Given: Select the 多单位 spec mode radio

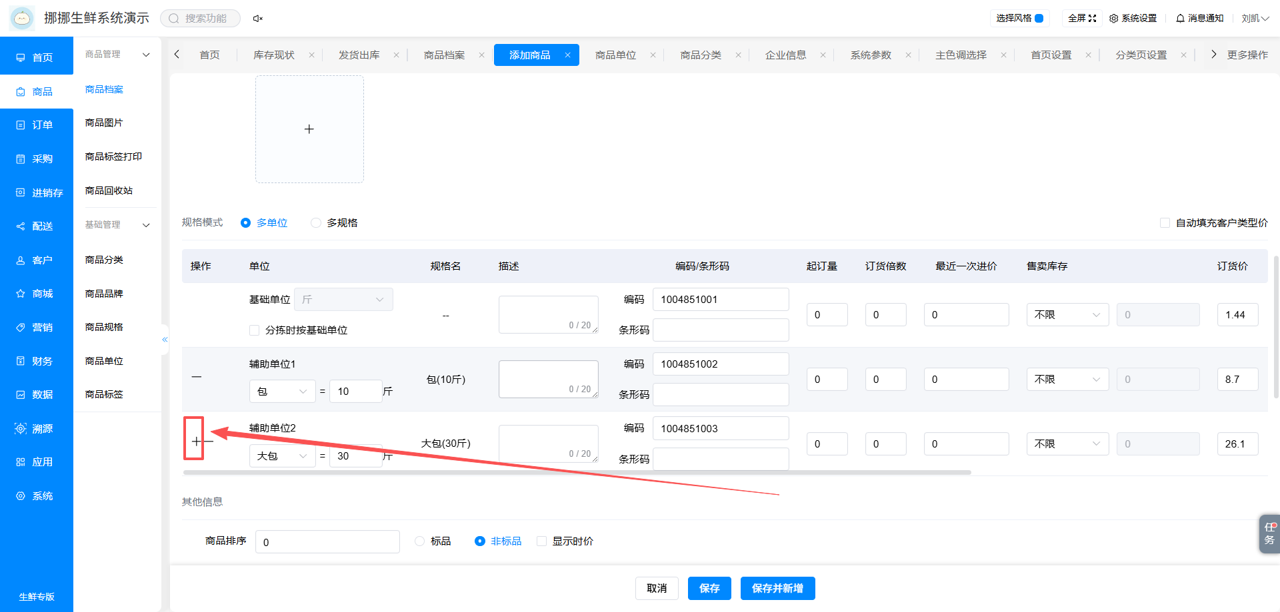Looking at the screenshot, I should [245, 223].
